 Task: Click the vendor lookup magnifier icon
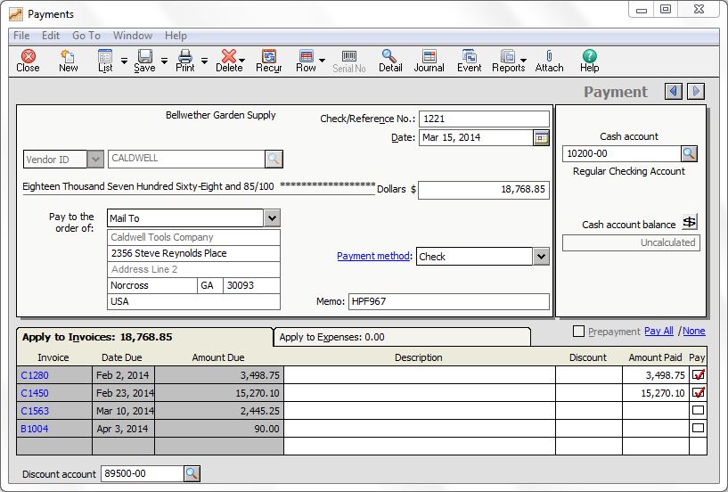pos(274,159)
